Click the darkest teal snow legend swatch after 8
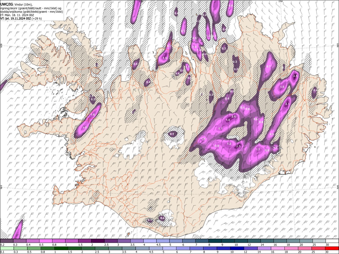 215,241
